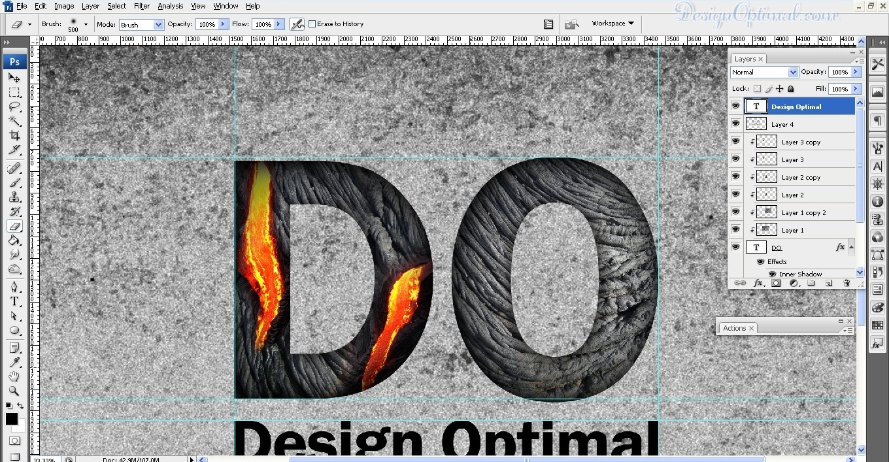Hide the Design Optimal text layer
The height and width of the screenshot is (462, 889).
point(736,107)
